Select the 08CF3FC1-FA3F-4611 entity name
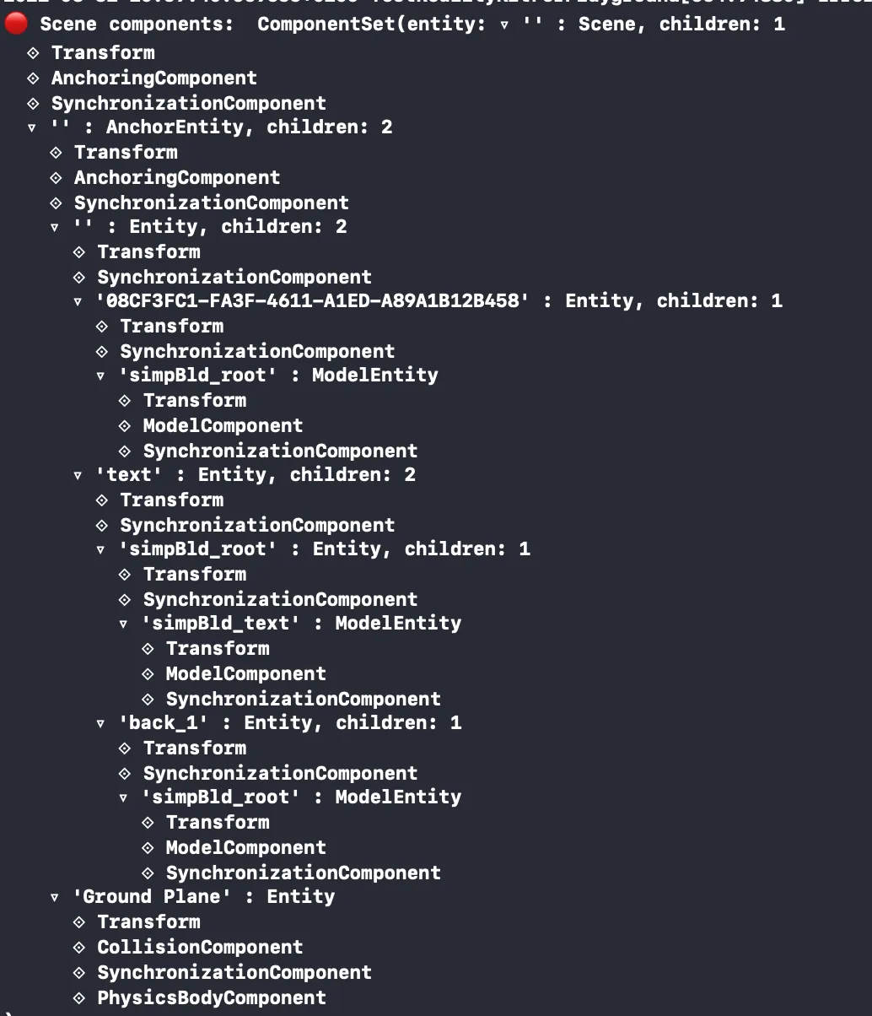The width and height of the screenshot is (872, 1016). coord(313,301)
